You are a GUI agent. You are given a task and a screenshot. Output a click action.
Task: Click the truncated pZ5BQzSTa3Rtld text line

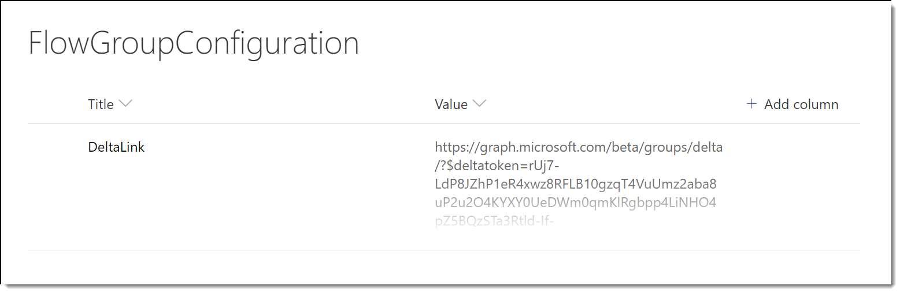pyautogui.click(x=494, y=221)
